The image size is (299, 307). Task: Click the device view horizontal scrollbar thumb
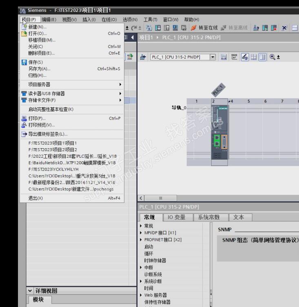coord(161,198)
